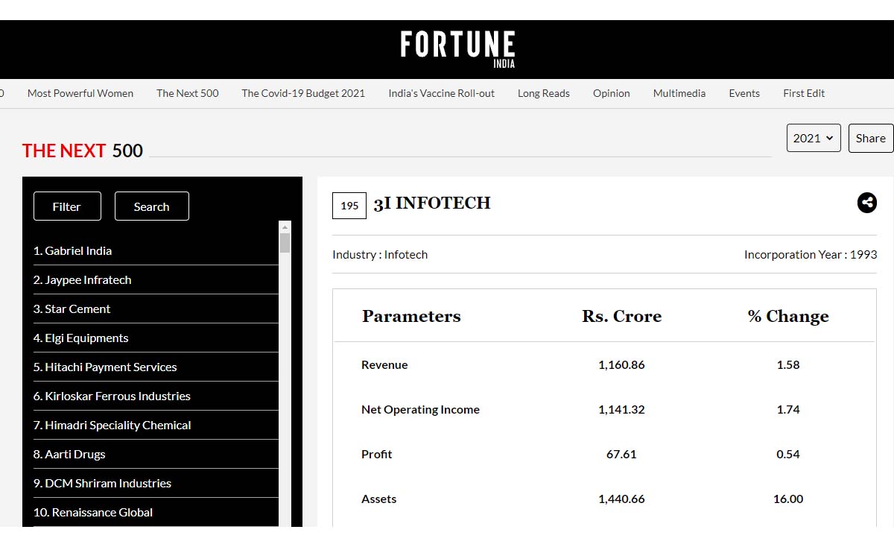Open the Multimedia nav item
Image resolution: width=894 pixels, height=547 pixels.
click(x=679, y=93)
